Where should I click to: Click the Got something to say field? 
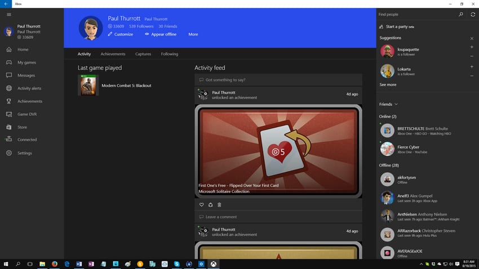[x=278, y=80]
